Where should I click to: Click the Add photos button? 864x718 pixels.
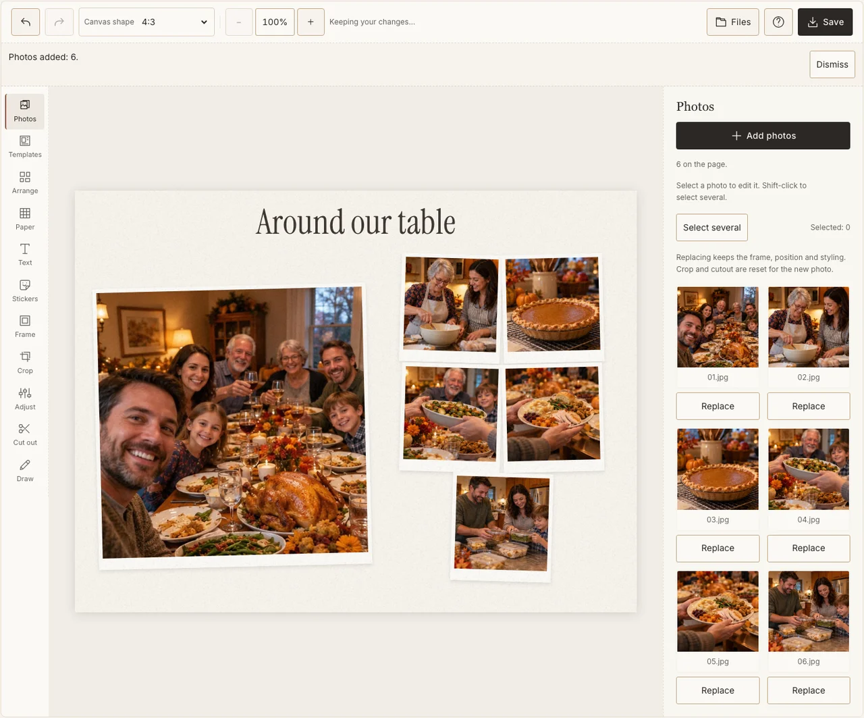click(x=763, y=136)
